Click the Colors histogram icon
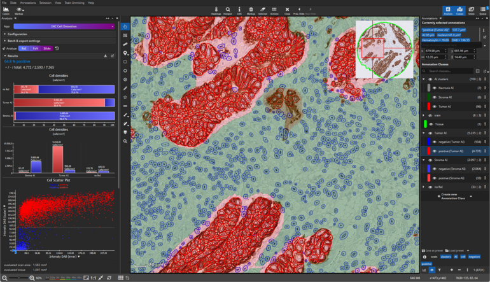Screen dimensions: 490x282 6,10
